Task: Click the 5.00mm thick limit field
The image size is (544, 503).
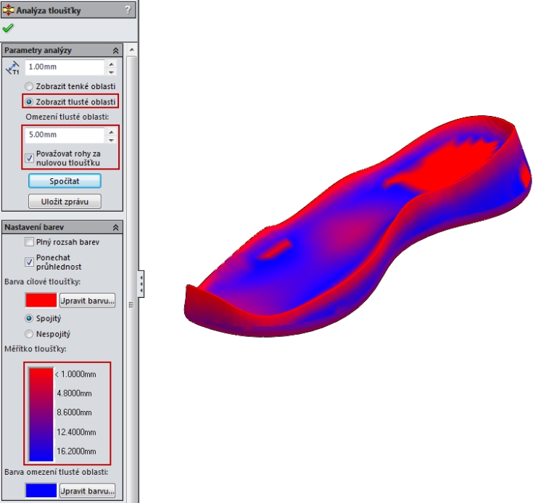Action: (x=65, y=135)
